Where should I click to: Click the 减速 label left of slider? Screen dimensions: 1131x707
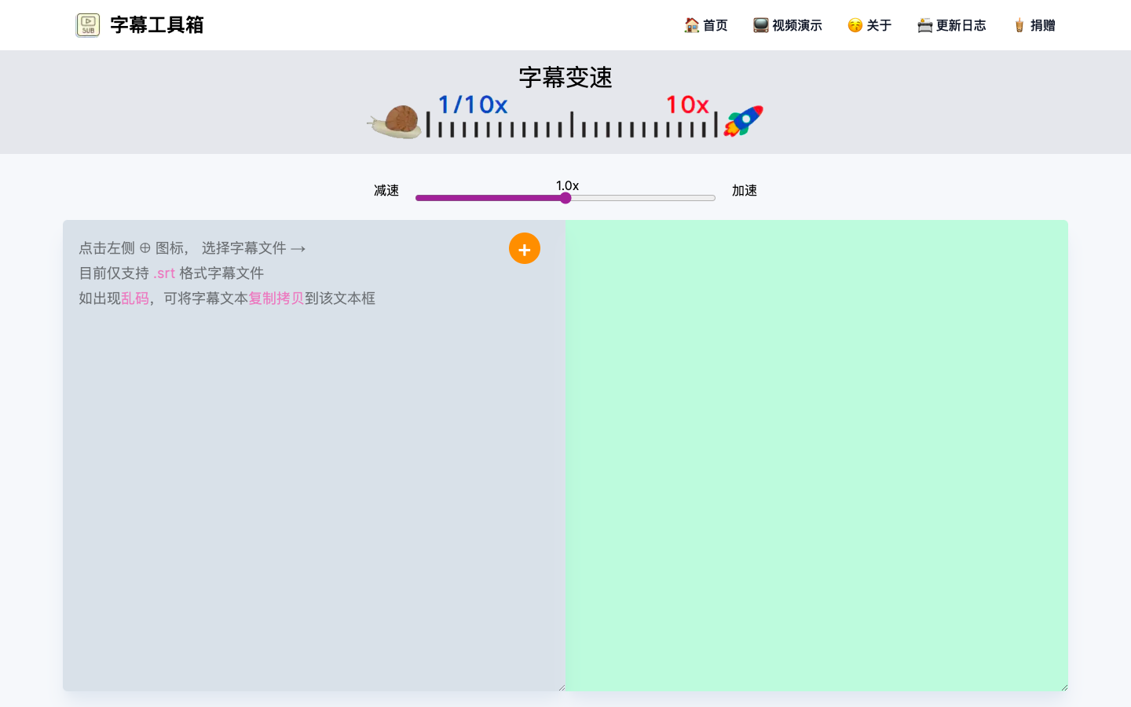click(x=386, y=190)
